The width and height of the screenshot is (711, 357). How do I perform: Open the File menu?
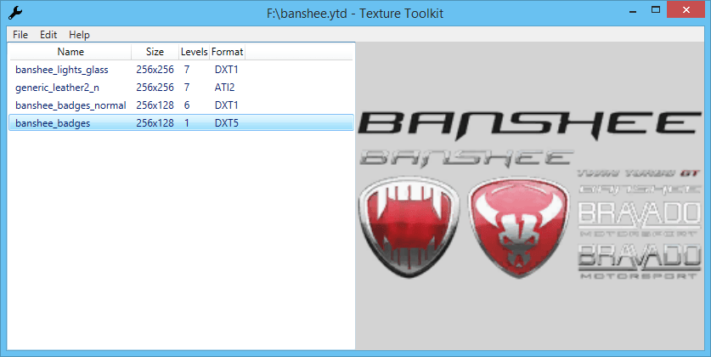click(x=20, y=35)
